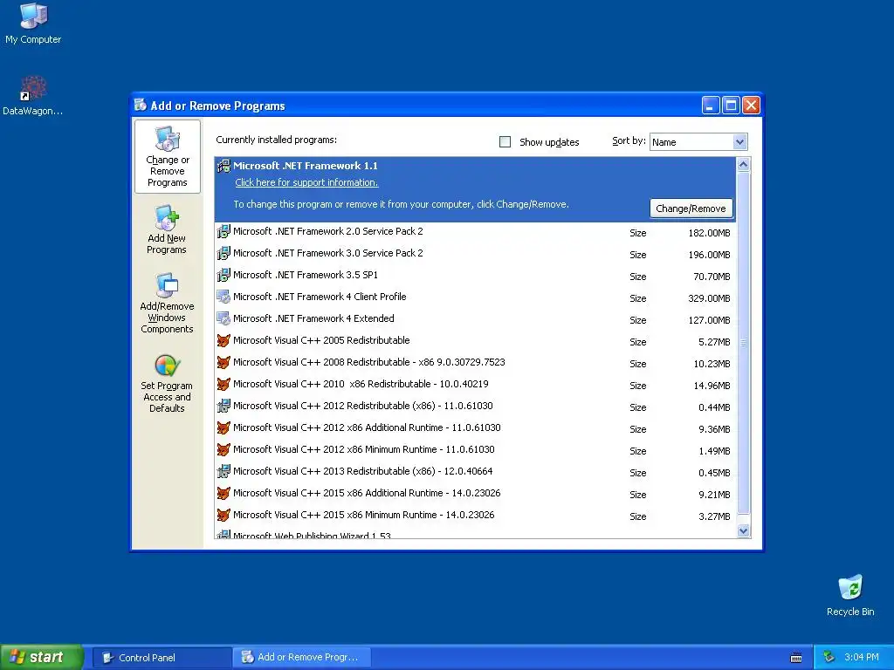This screenshot has width=894, height=670.
Task: Select Microsoft .NET Framework 2.0 Service Pack 2
Action: 476,232
